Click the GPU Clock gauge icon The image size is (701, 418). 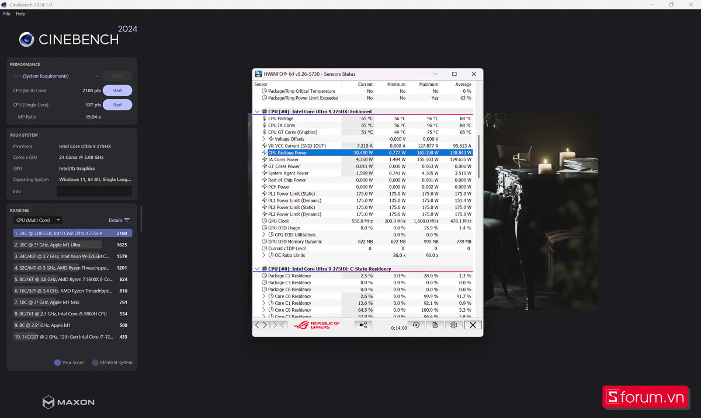pos(264,221)
